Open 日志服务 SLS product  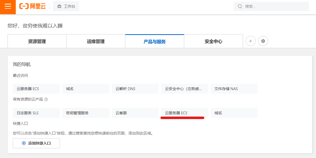tap(36, 113)
